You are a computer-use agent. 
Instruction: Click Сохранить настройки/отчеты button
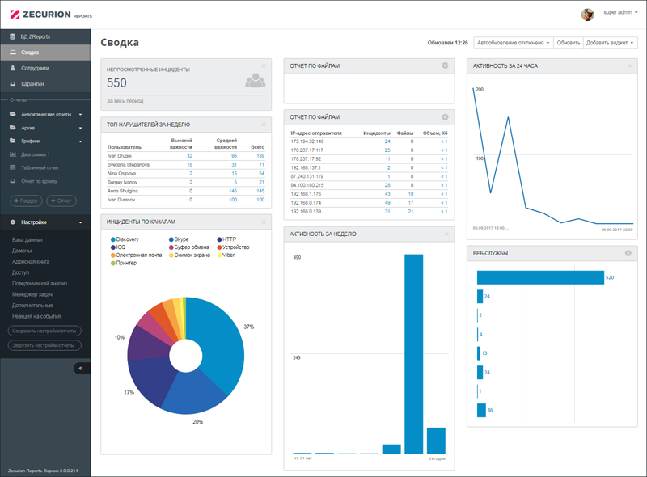(44, 331)
